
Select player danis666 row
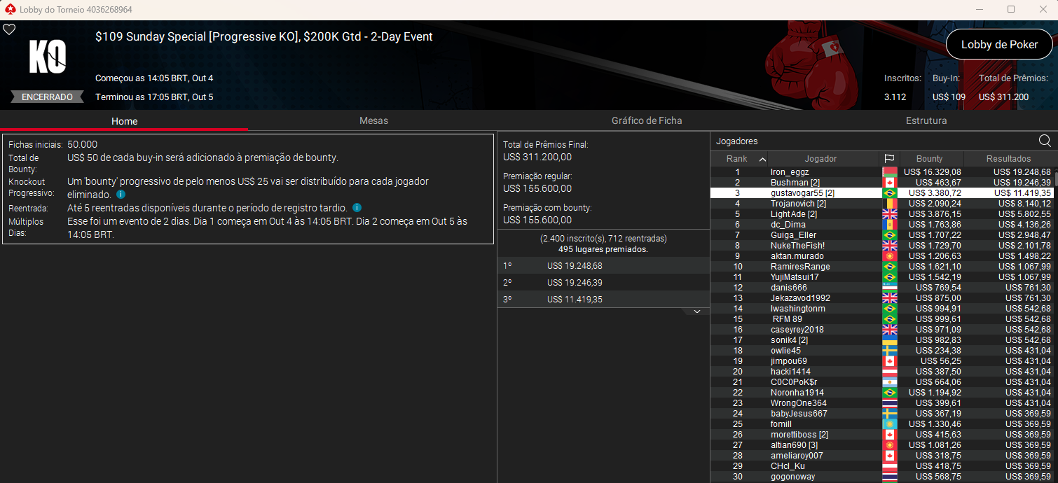[881, 288]
